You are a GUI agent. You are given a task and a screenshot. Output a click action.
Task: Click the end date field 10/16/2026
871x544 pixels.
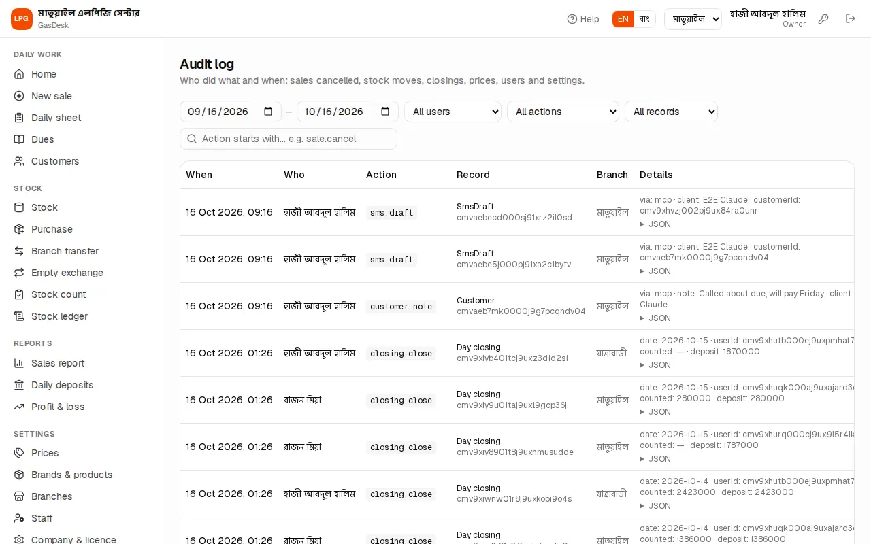click(x=348, y=112)
